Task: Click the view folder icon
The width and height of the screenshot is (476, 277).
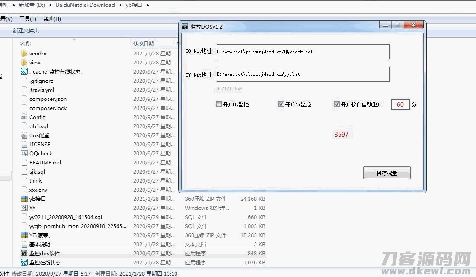Action: click(24, 63)
